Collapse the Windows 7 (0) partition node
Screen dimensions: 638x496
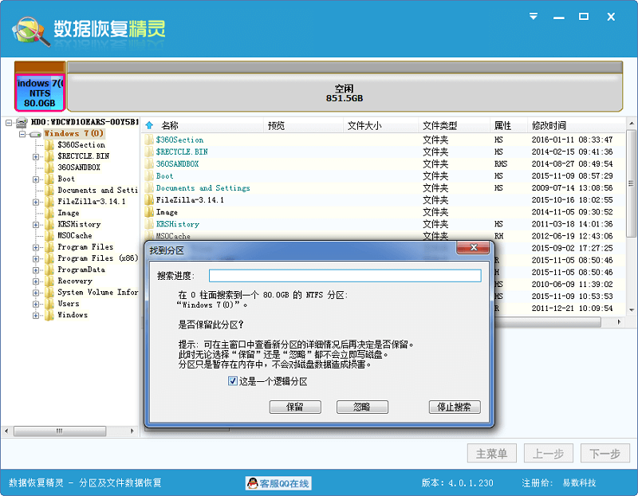tap(22, 134)
